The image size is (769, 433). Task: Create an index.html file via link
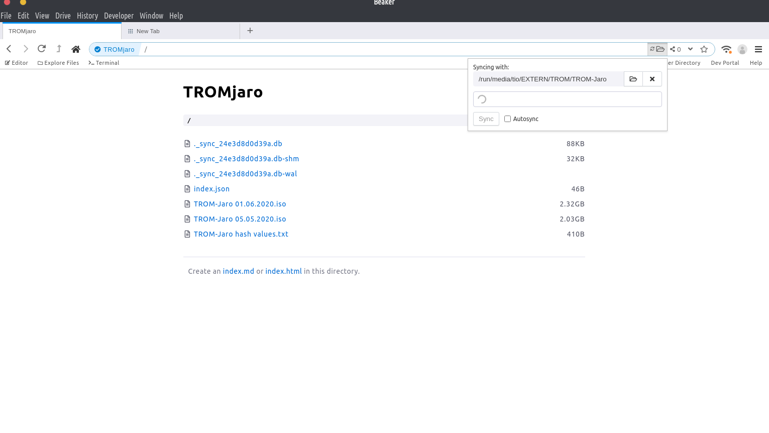(284, 271)
